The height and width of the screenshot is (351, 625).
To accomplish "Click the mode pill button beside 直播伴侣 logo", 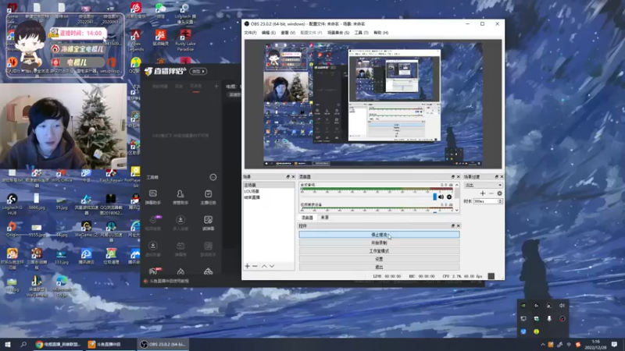I will (198, 71).
